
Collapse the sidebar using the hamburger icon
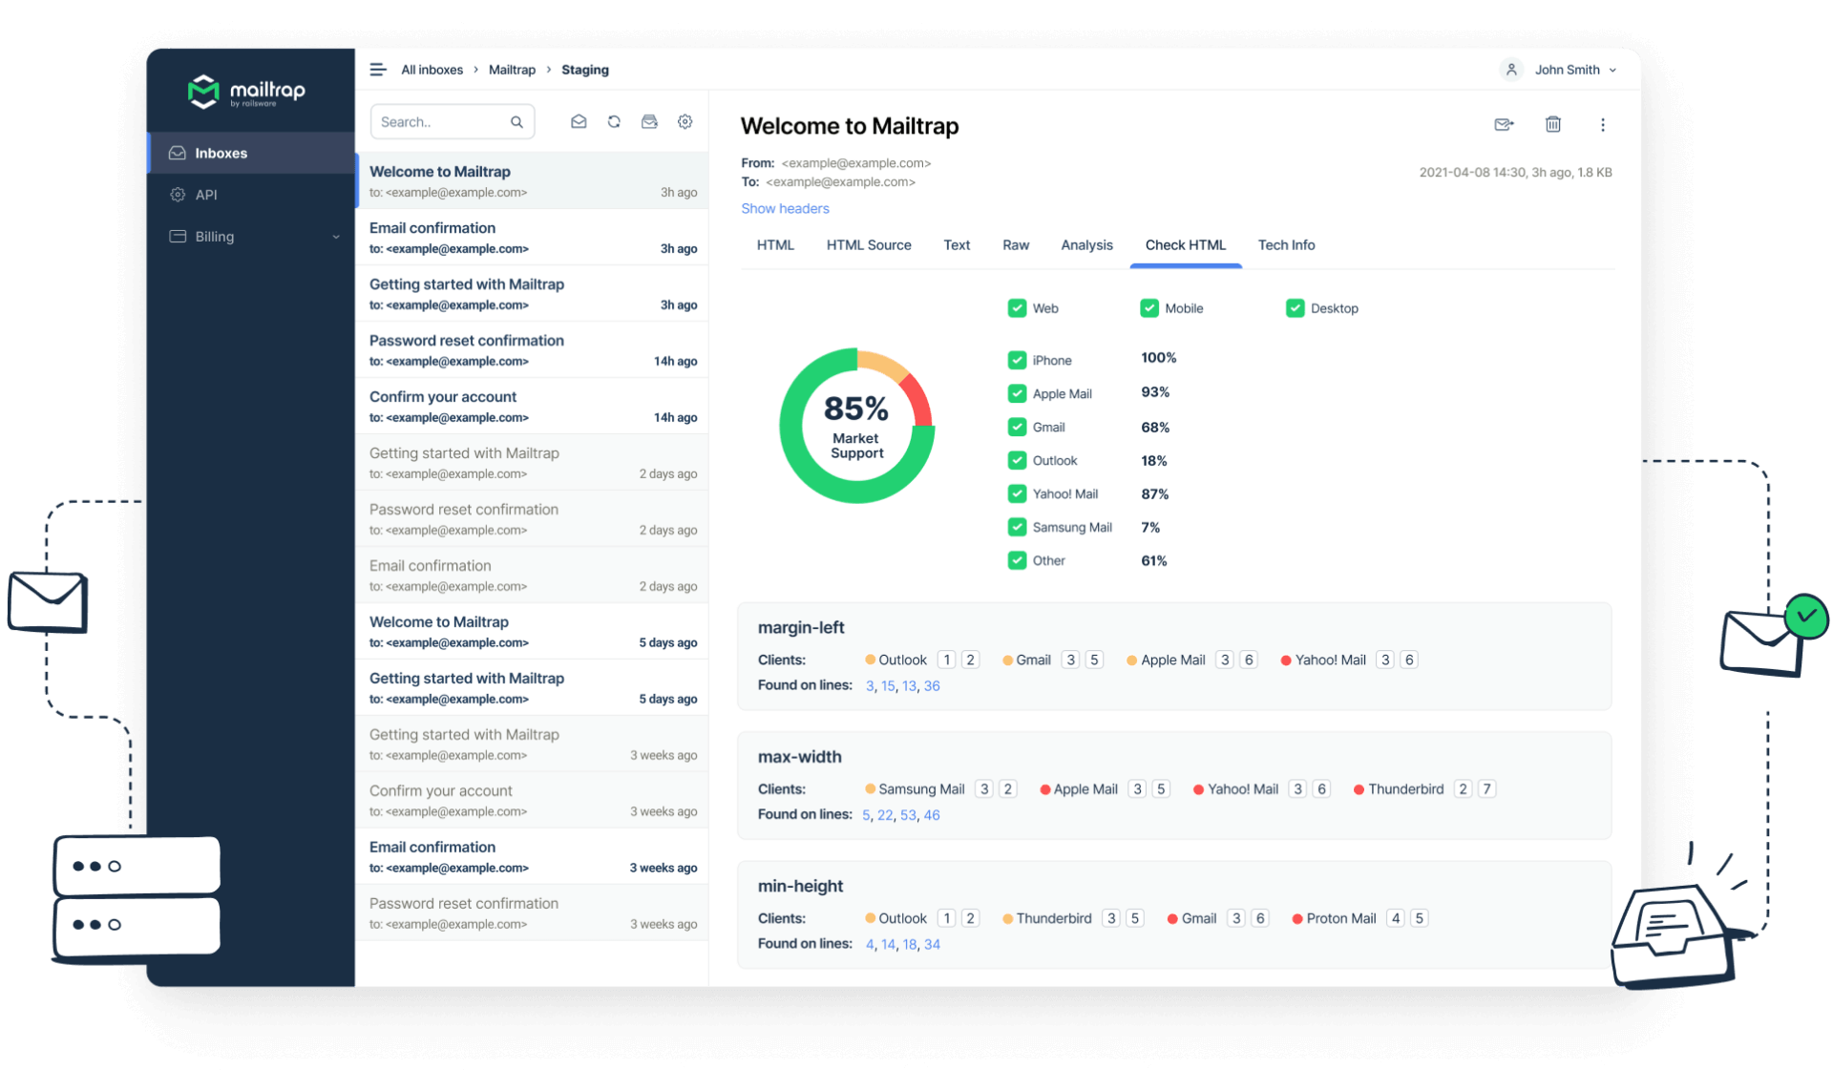[x=378, y=69]
